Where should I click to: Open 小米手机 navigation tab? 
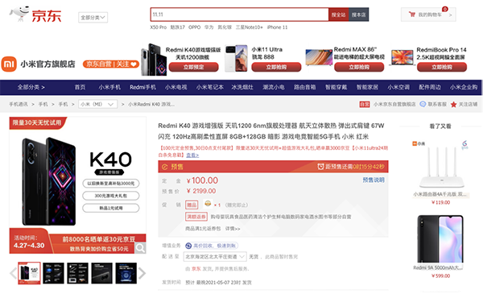tap(109, 87)
